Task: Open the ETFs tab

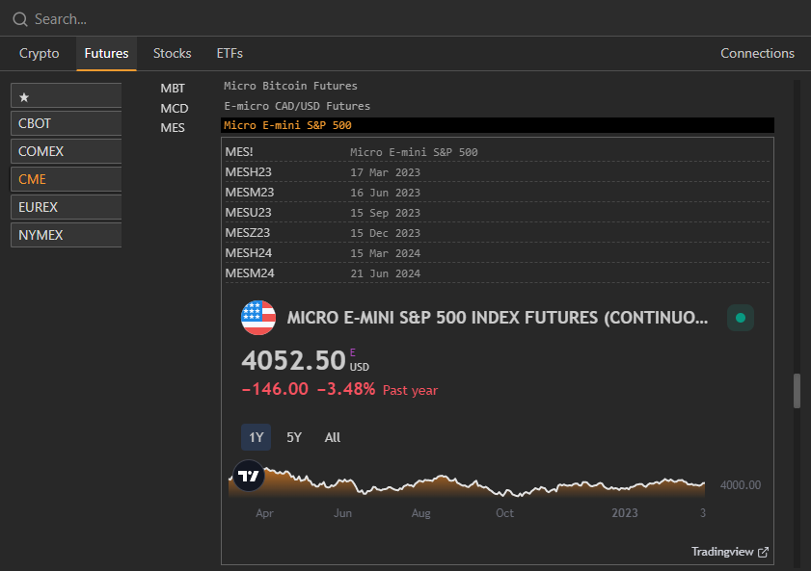Action: click(x=230, y=54)
